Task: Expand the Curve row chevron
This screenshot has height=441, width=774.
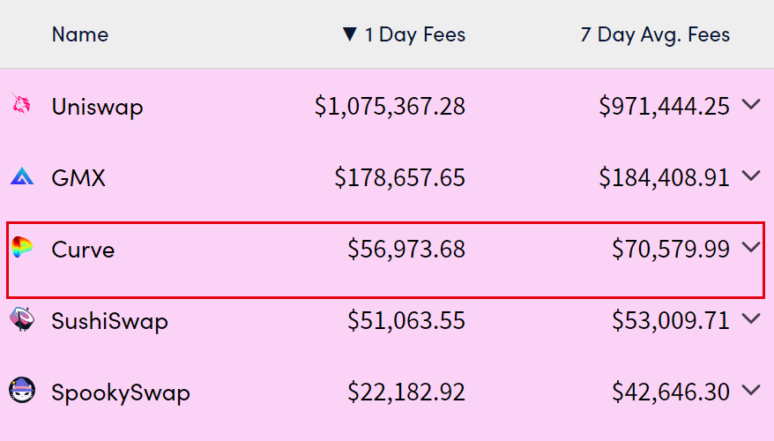Action: 751,247
